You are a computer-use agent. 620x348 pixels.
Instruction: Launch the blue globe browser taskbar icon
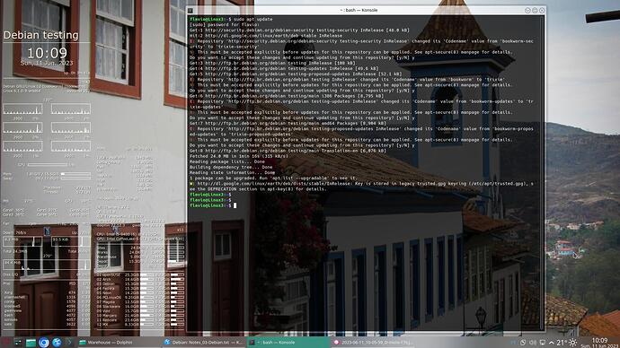57,343
